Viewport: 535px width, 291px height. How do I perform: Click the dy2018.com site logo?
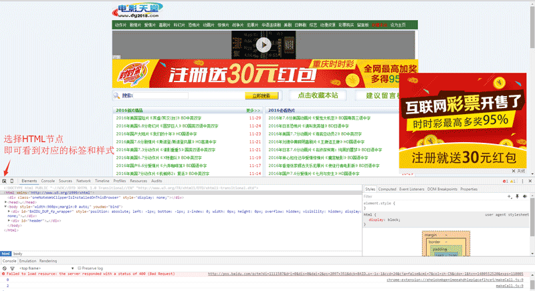138,11
